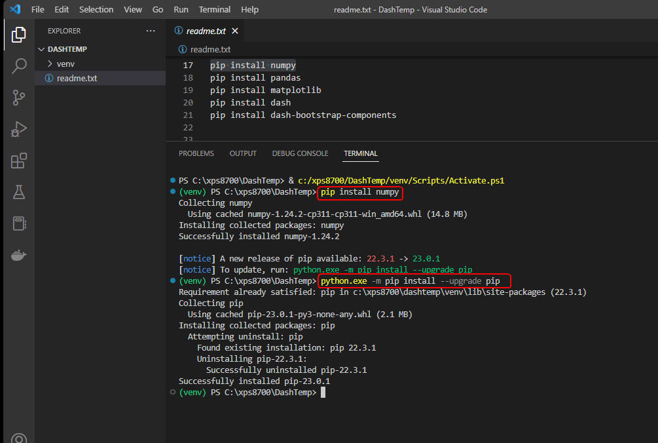Click line 19 'pip install matplotlib' in editor
This screenshot has width=658, height=443.
click(x=266, y=90)
